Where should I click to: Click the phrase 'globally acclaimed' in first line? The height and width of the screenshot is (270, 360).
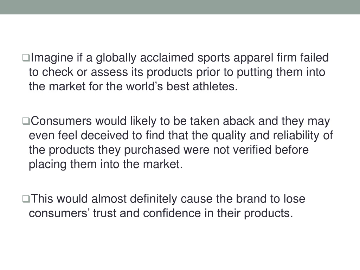pos(145,58)
